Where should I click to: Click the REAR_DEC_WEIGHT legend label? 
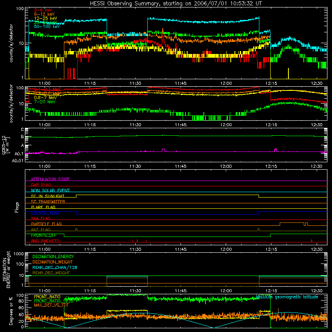(x=51, y=273)
